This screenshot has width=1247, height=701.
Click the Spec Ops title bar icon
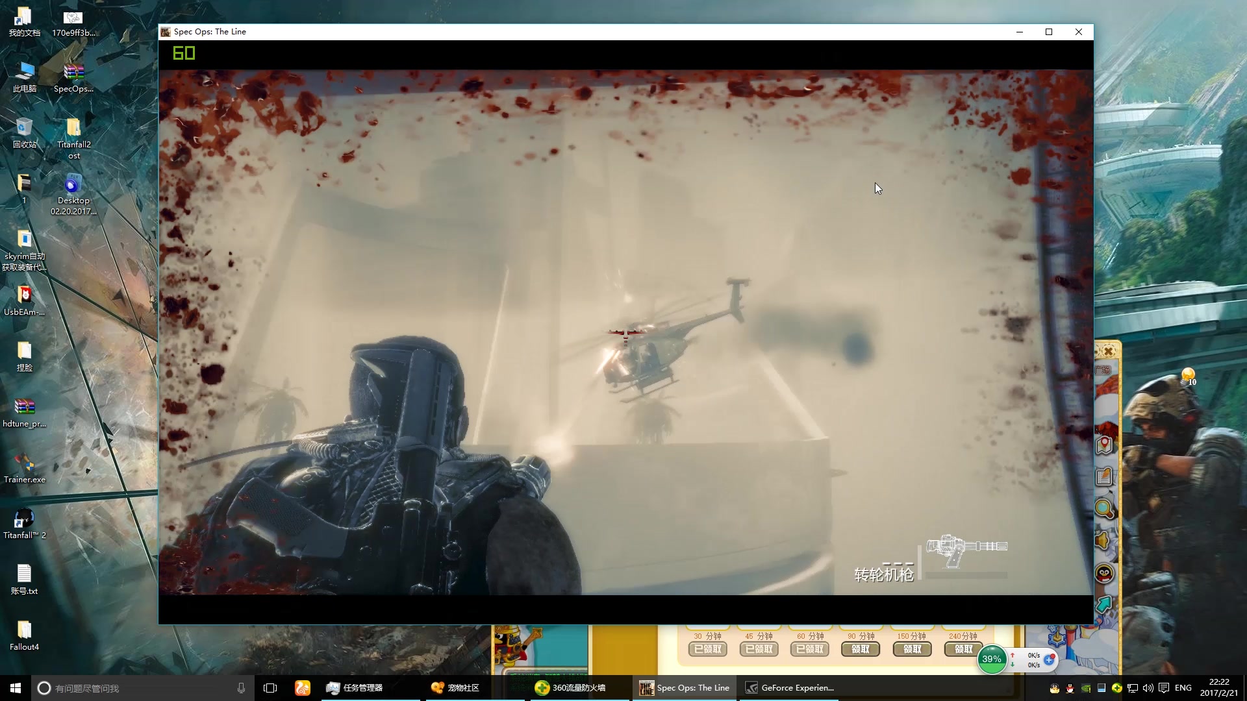pyautogui.click(x=166, y=32)
